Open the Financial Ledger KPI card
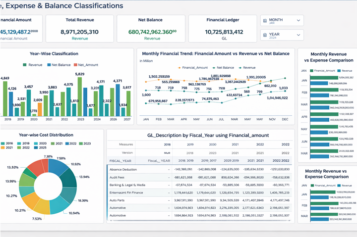Screen dimensions: 357x237 224,28
